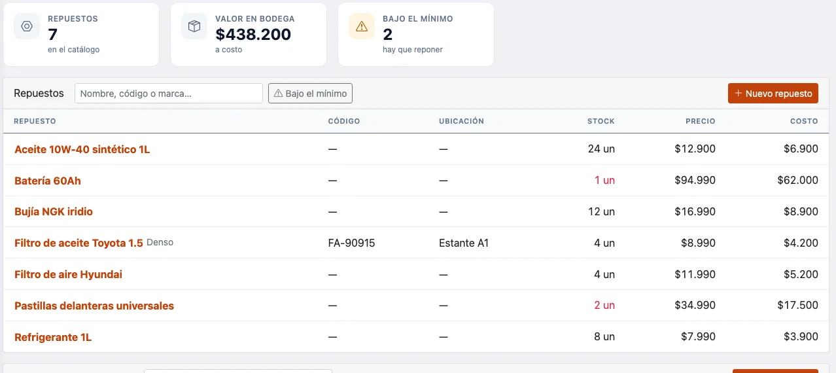Image resolution: width=836 pixels, height=373 pixels.
Task: Click the price $11.990
Action: (x=695, y=274)
